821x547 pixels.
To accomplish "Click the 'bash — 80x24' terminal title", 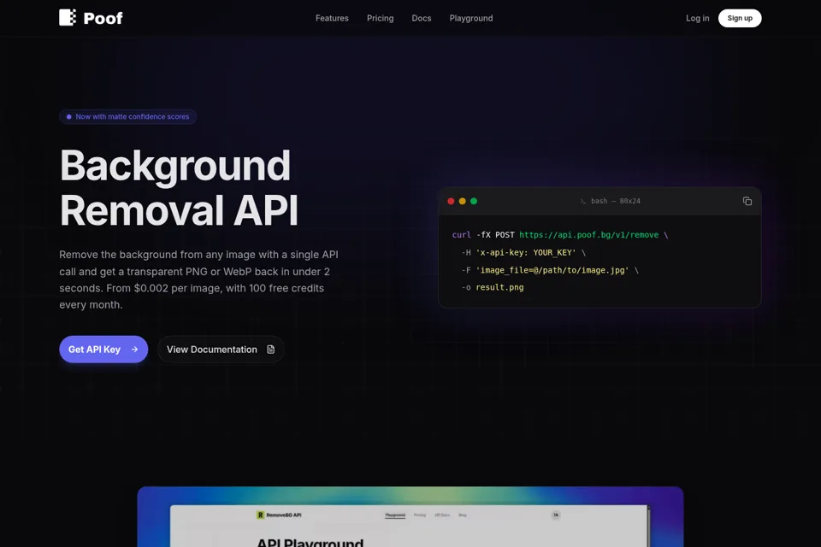I will click(615, 201).
